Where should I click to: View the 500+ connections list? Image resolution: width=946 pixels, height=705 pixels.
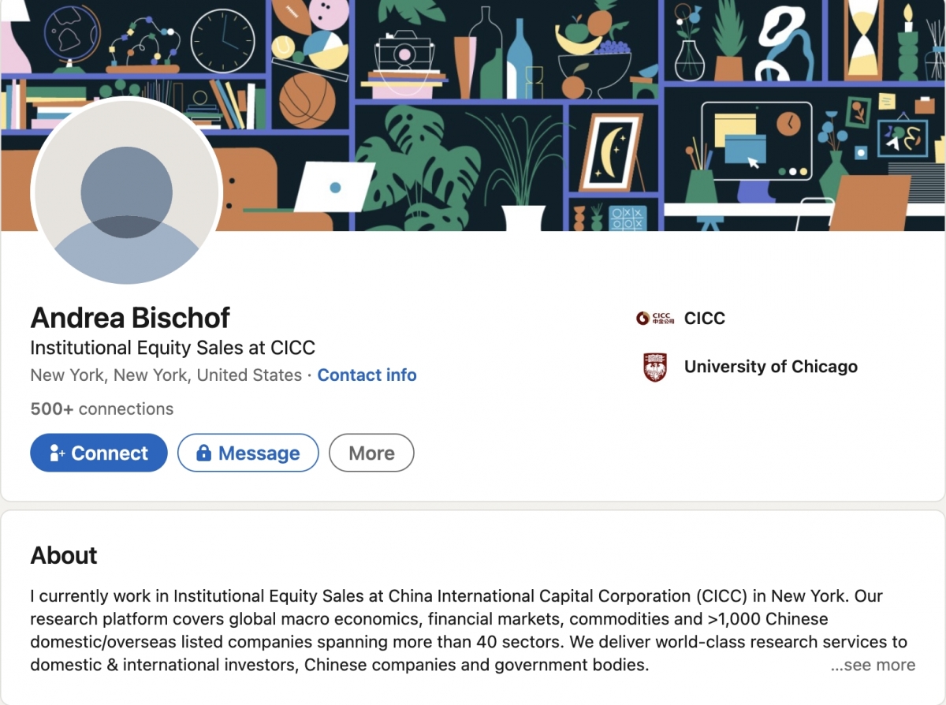[x=102, y=409]
